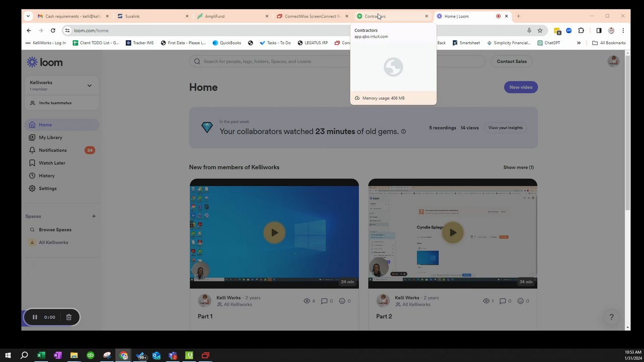The image size is (644, 362).
Task: Click Invite teammates
Action: pyautogui.click(x=55, y=103)
